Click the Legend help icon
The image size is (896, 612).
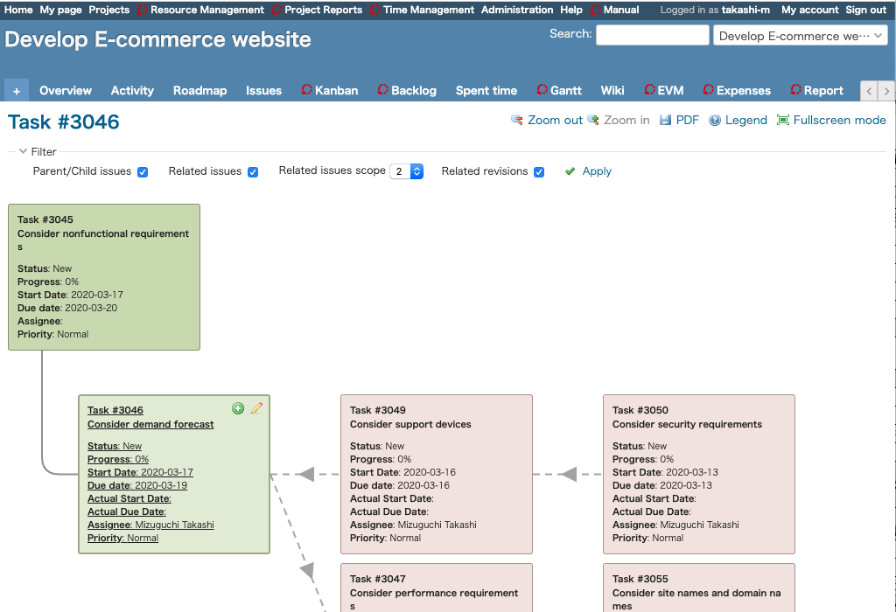click(715, 120)
